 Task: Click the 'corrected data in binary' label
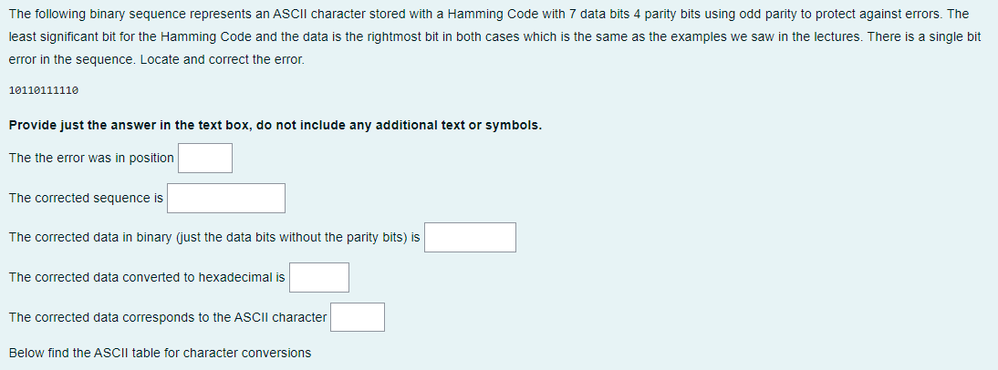(214, 237)
